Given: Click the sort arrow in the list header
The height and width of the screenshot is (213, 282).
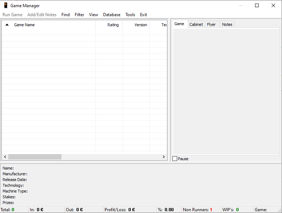Looking at the screenshot, I should (7, 25).
